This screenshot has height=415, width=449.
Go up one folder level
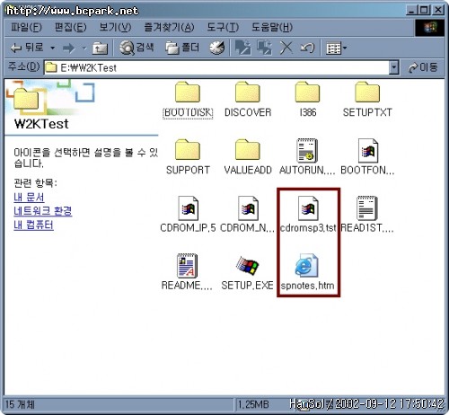[x=100, y=48]
